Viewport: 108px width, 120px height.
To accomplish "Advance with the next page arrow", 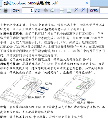I will tap(52, 10).
